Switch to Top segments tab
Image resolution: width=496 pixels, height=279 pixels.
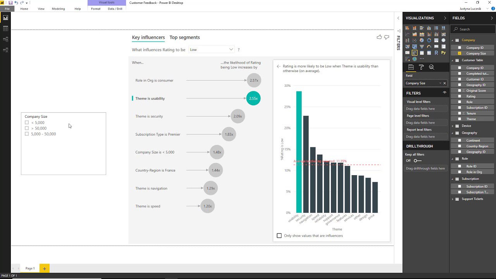[x=185, y=38]
